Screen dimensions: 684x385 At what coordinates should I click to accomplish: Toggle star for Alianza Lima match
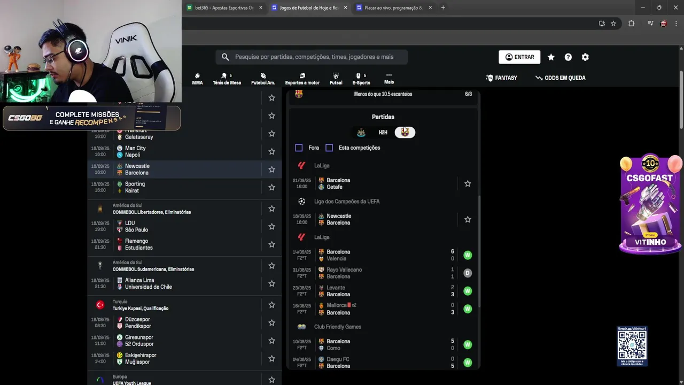[271, 283]
